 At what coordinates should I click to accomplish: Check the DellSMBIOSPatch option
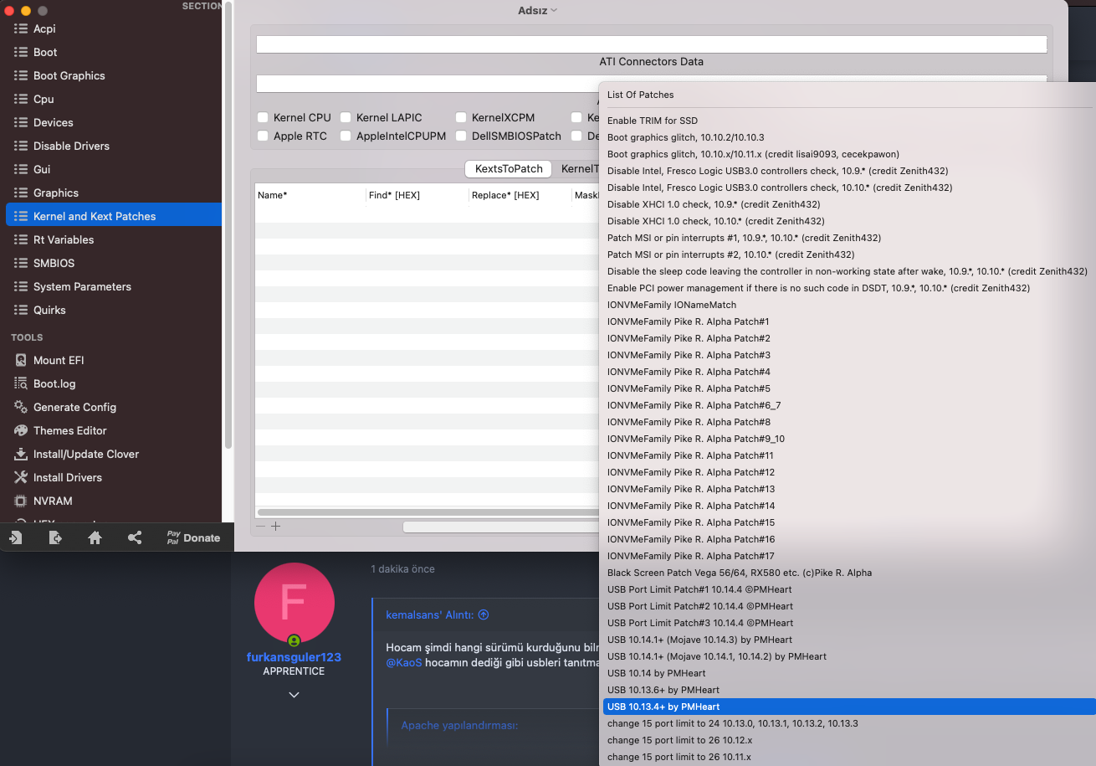(x=461, y=136)
